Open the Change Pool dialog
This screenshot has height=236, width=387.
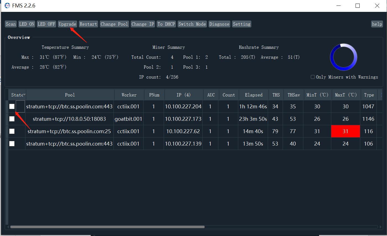(114, 24)
